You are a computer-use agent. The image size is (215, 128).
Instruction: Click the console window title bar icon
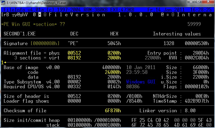(3, 3)
